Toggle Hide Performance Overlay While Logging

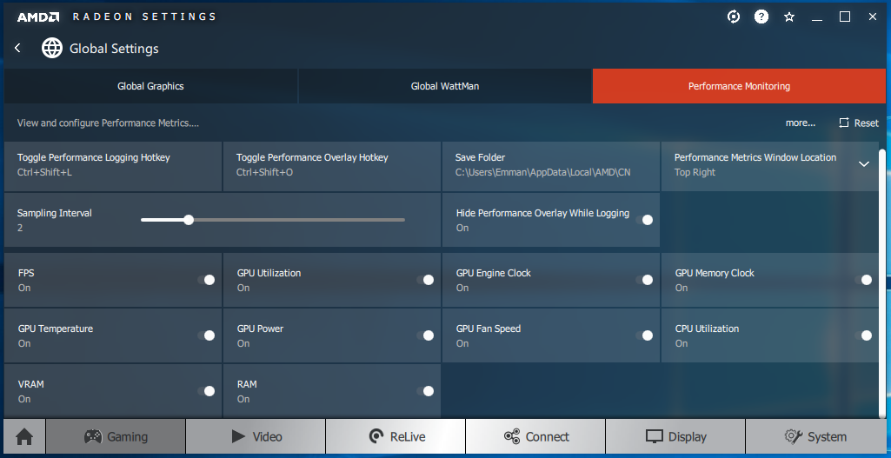[644, 220]
